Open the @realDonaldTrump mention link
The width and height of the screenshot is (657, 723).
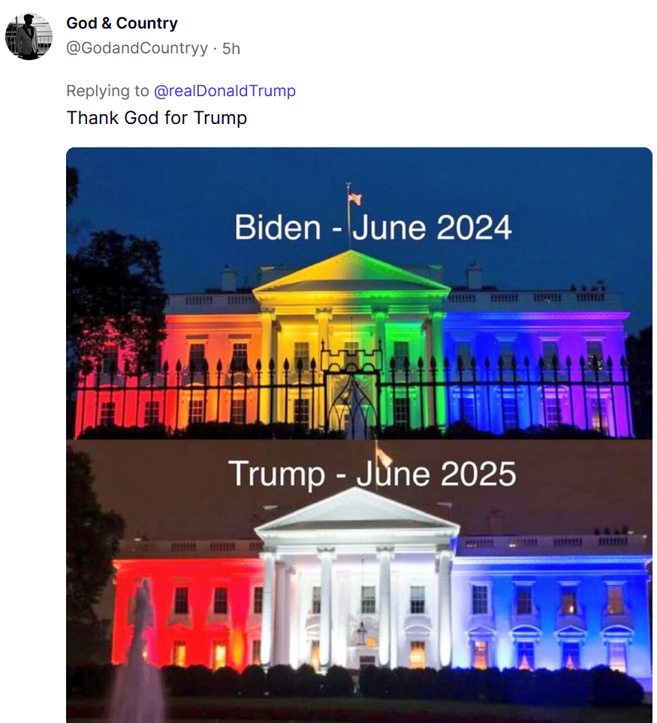click(225, 91)
